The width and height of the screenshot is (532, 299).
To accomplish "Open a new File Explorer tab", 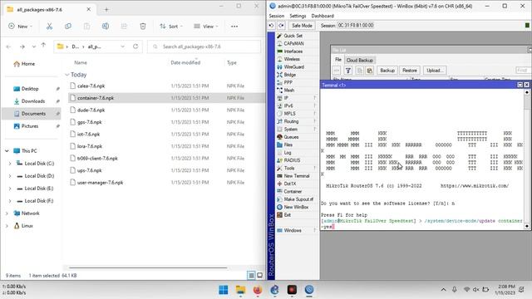I will point(106,9).
